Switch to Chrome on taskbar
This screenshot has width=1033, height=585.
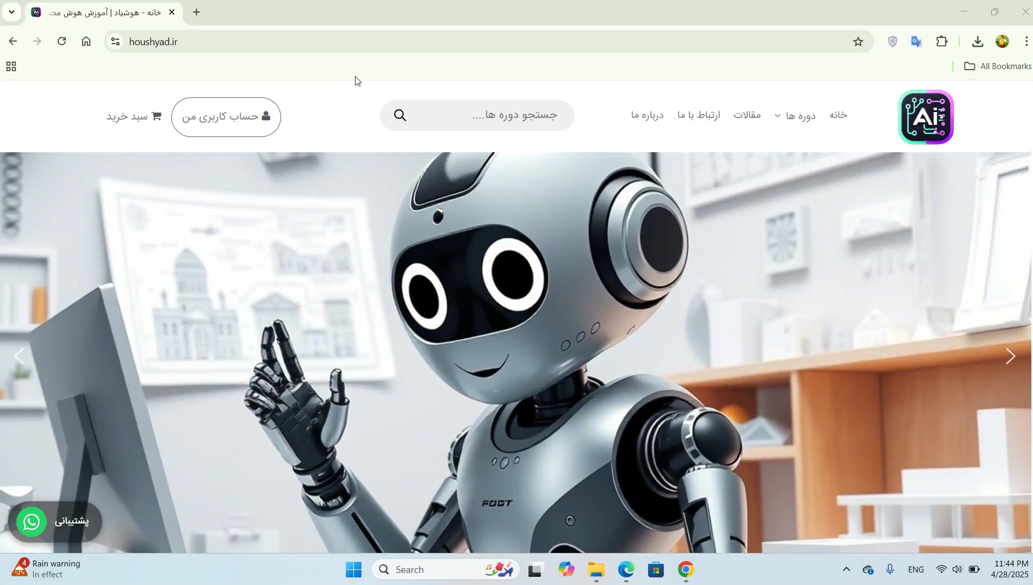tap(686, 570)
